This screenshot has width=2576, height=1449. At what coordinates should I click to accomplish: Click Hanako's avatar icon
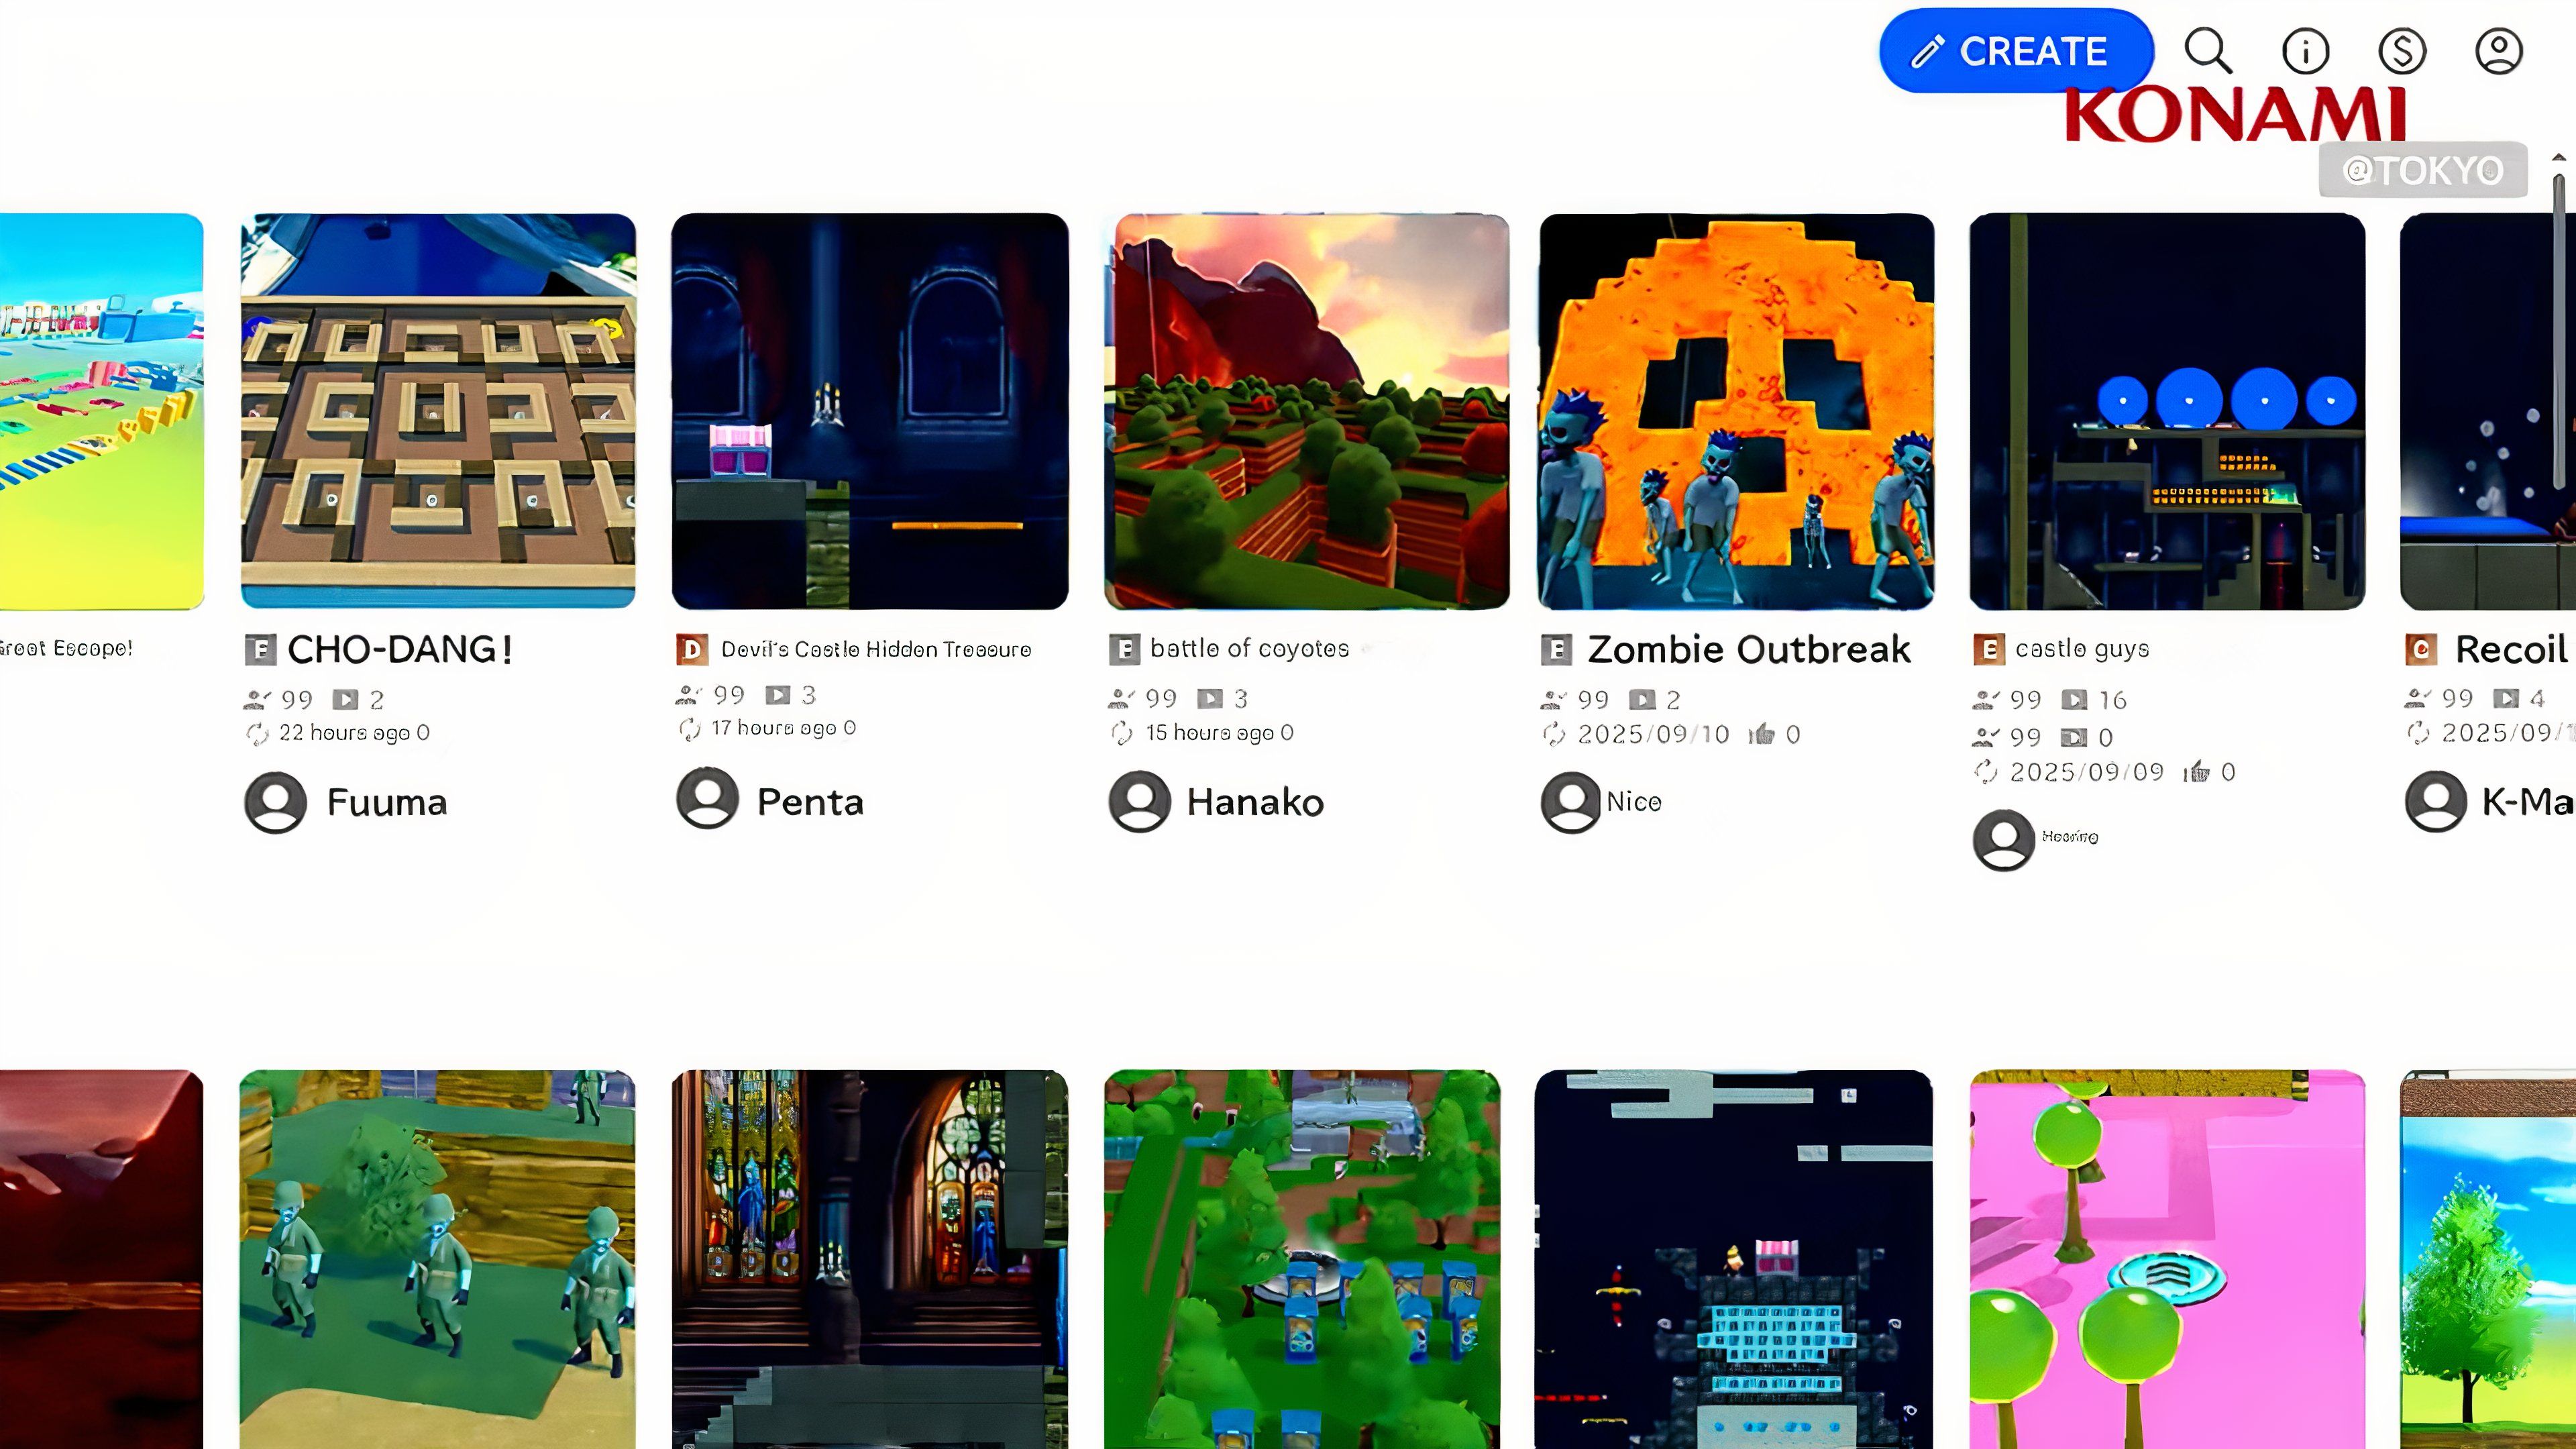point(1139,802)
